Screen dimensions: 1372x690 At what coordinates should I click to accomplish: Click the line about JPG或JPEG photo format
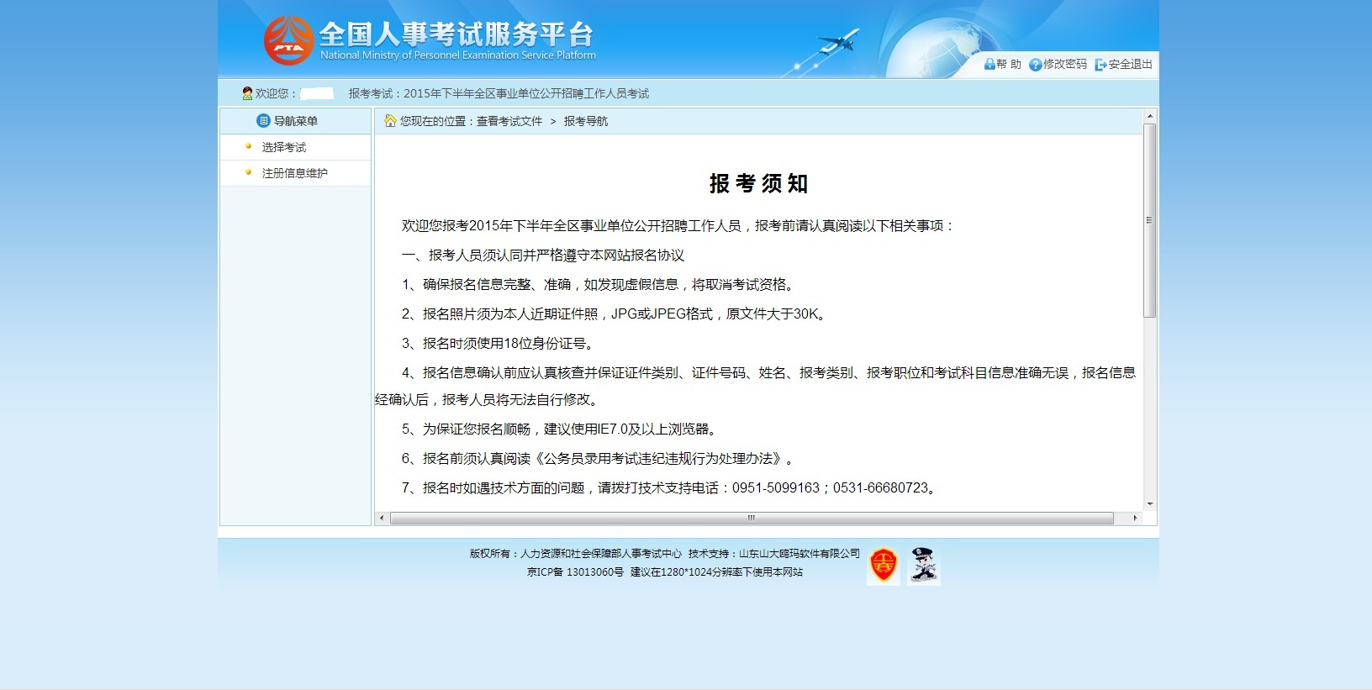(616, 313)
